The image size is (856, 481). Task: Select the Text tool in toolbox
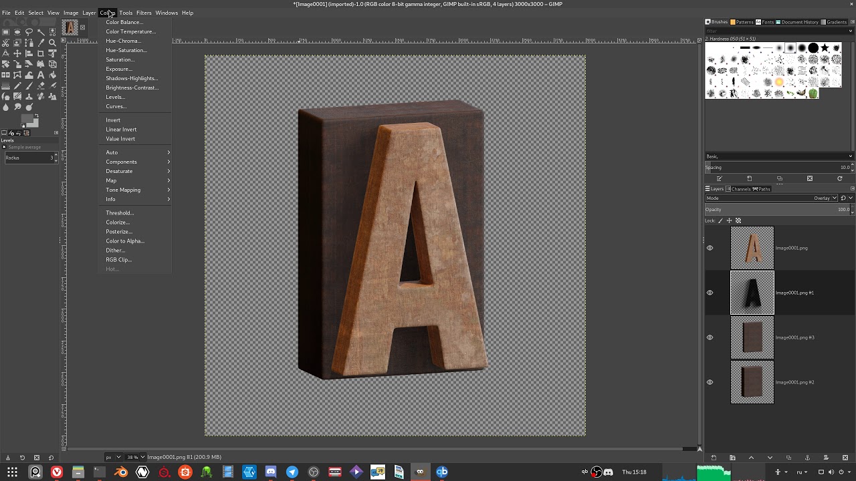[x=41, y=75]
